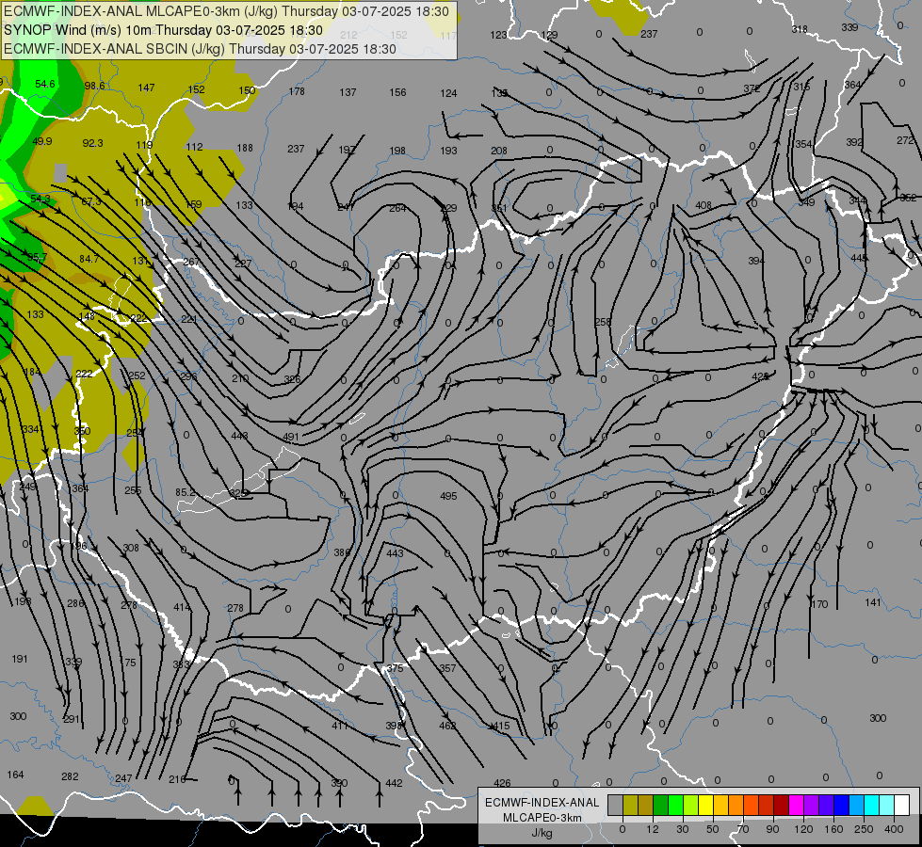922x847 pixels.
Task: Click the map value '318'
Action: 800,29
